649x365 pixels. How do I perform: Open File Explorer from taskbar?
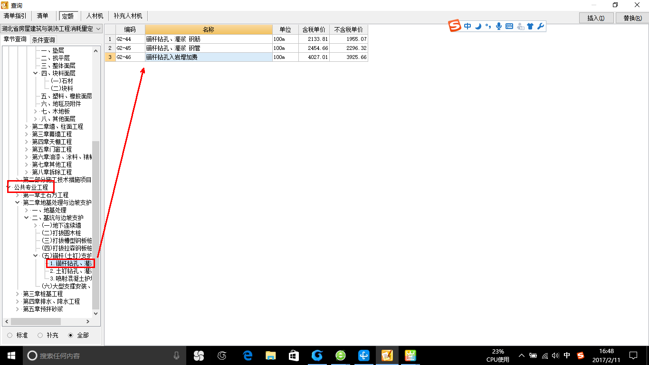pyautogui.click(x=270, y=355)
